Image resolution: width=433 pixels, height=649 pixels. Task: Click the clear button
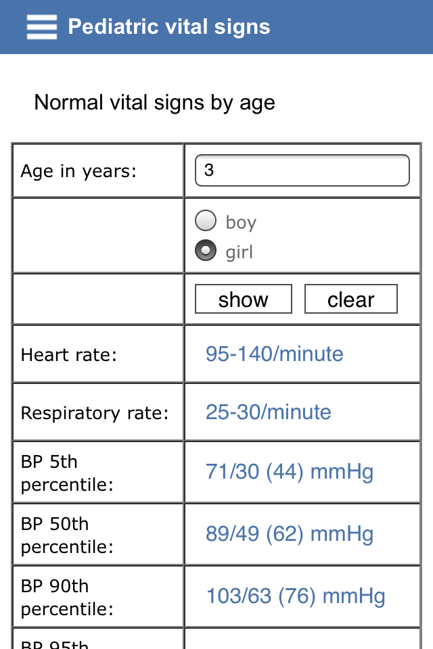tap(351, 299)
